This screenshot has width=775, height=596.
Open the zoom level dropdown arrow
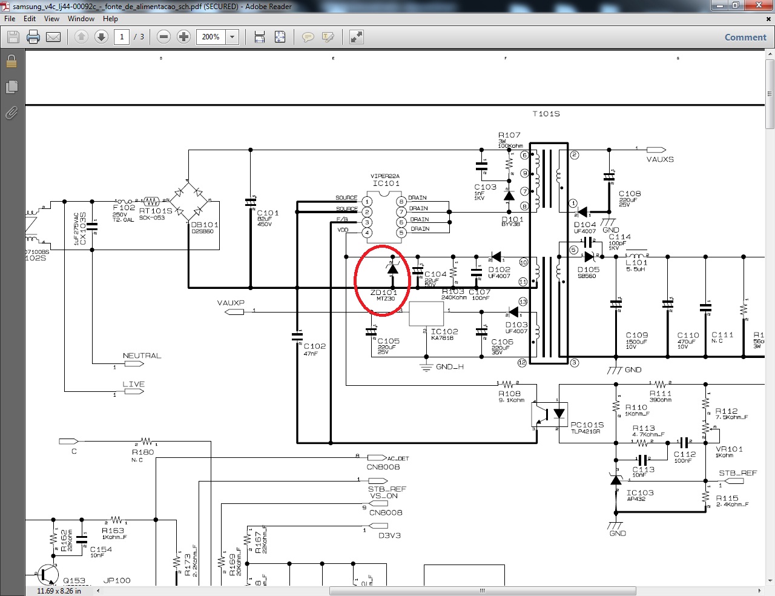click(x=232, y=37)
